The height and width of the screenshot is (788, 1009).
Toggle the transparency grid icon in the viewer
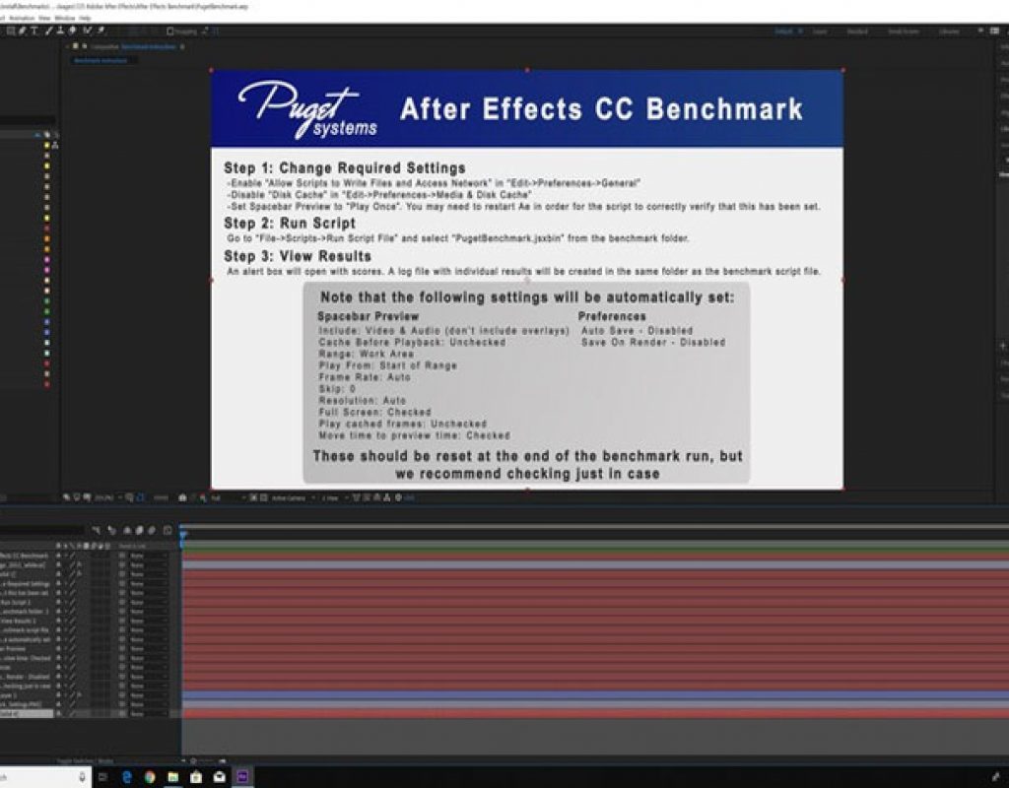[x=263, y=497]
